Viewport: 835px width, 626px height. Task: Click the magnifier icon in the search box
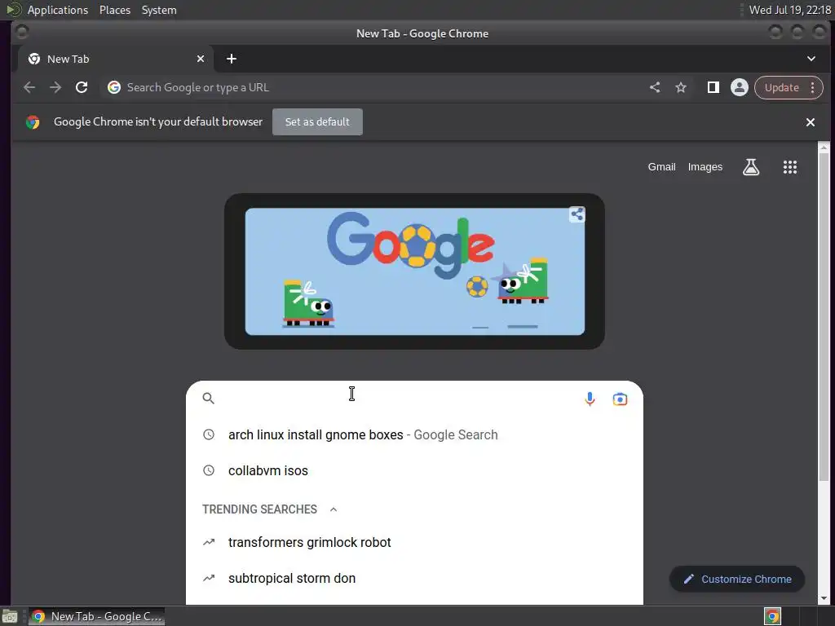point(208,398)
